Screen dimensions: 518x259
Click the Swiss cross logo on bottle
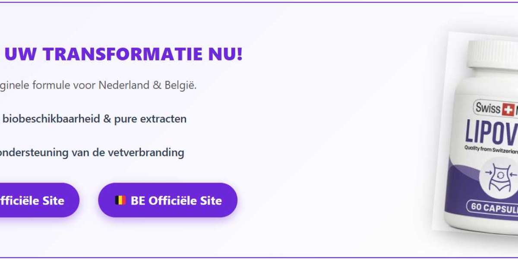point(508,108)
